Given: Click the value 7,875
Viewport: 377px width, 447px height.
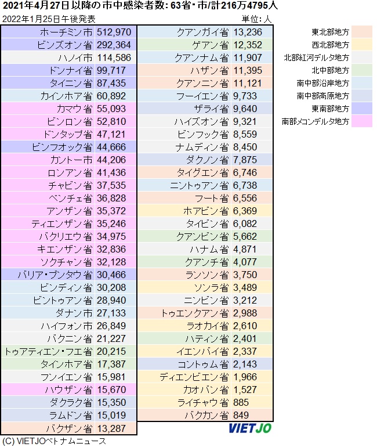Looking at the screenshot, I should coord(245,160).
